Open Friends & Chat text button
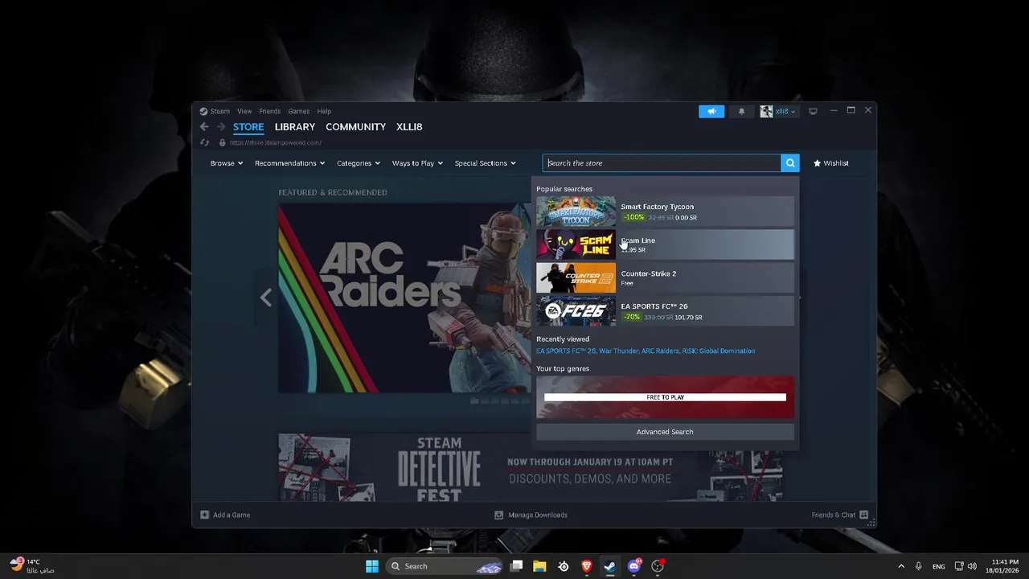1029x579 pixels. (834, 515)
